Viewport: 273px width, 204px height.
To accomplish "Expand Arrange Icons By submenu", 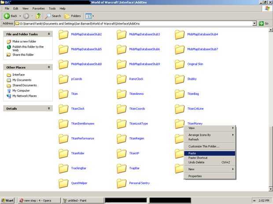I will click(x=210, y=135).
